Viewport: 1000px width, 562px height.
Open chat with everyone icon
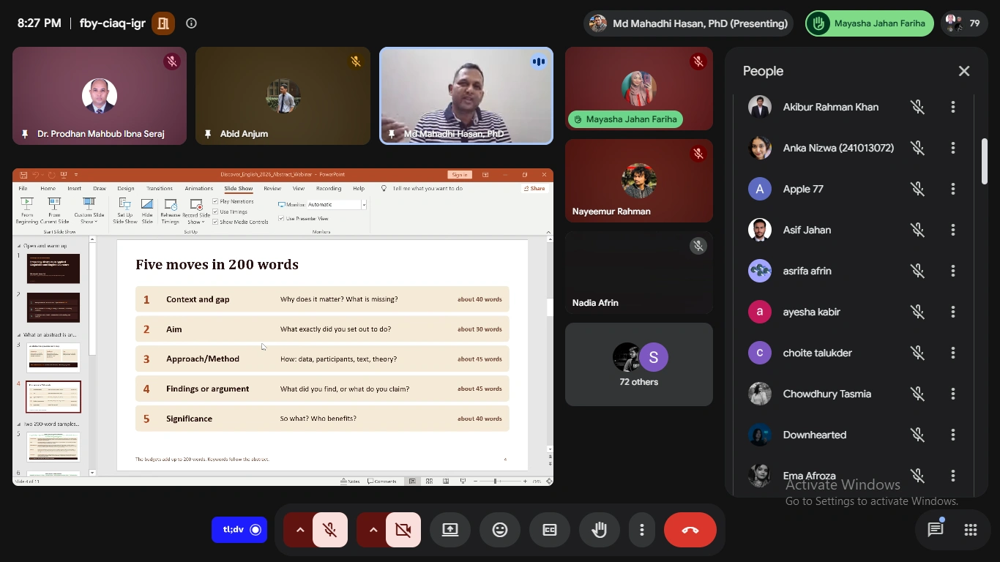pyautogui.click(x=936, y=530)
